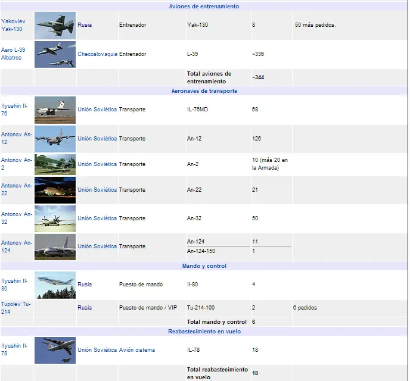Click the Antonov An-12 aircraft picture
This screenshot has width=410, height=381.
coord(55,139)
